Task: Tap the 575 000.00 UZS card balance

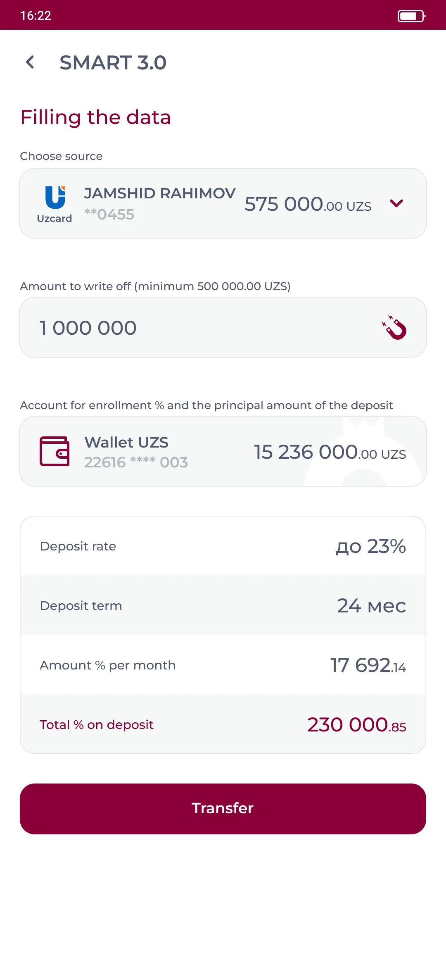Action: click(308, 204)
